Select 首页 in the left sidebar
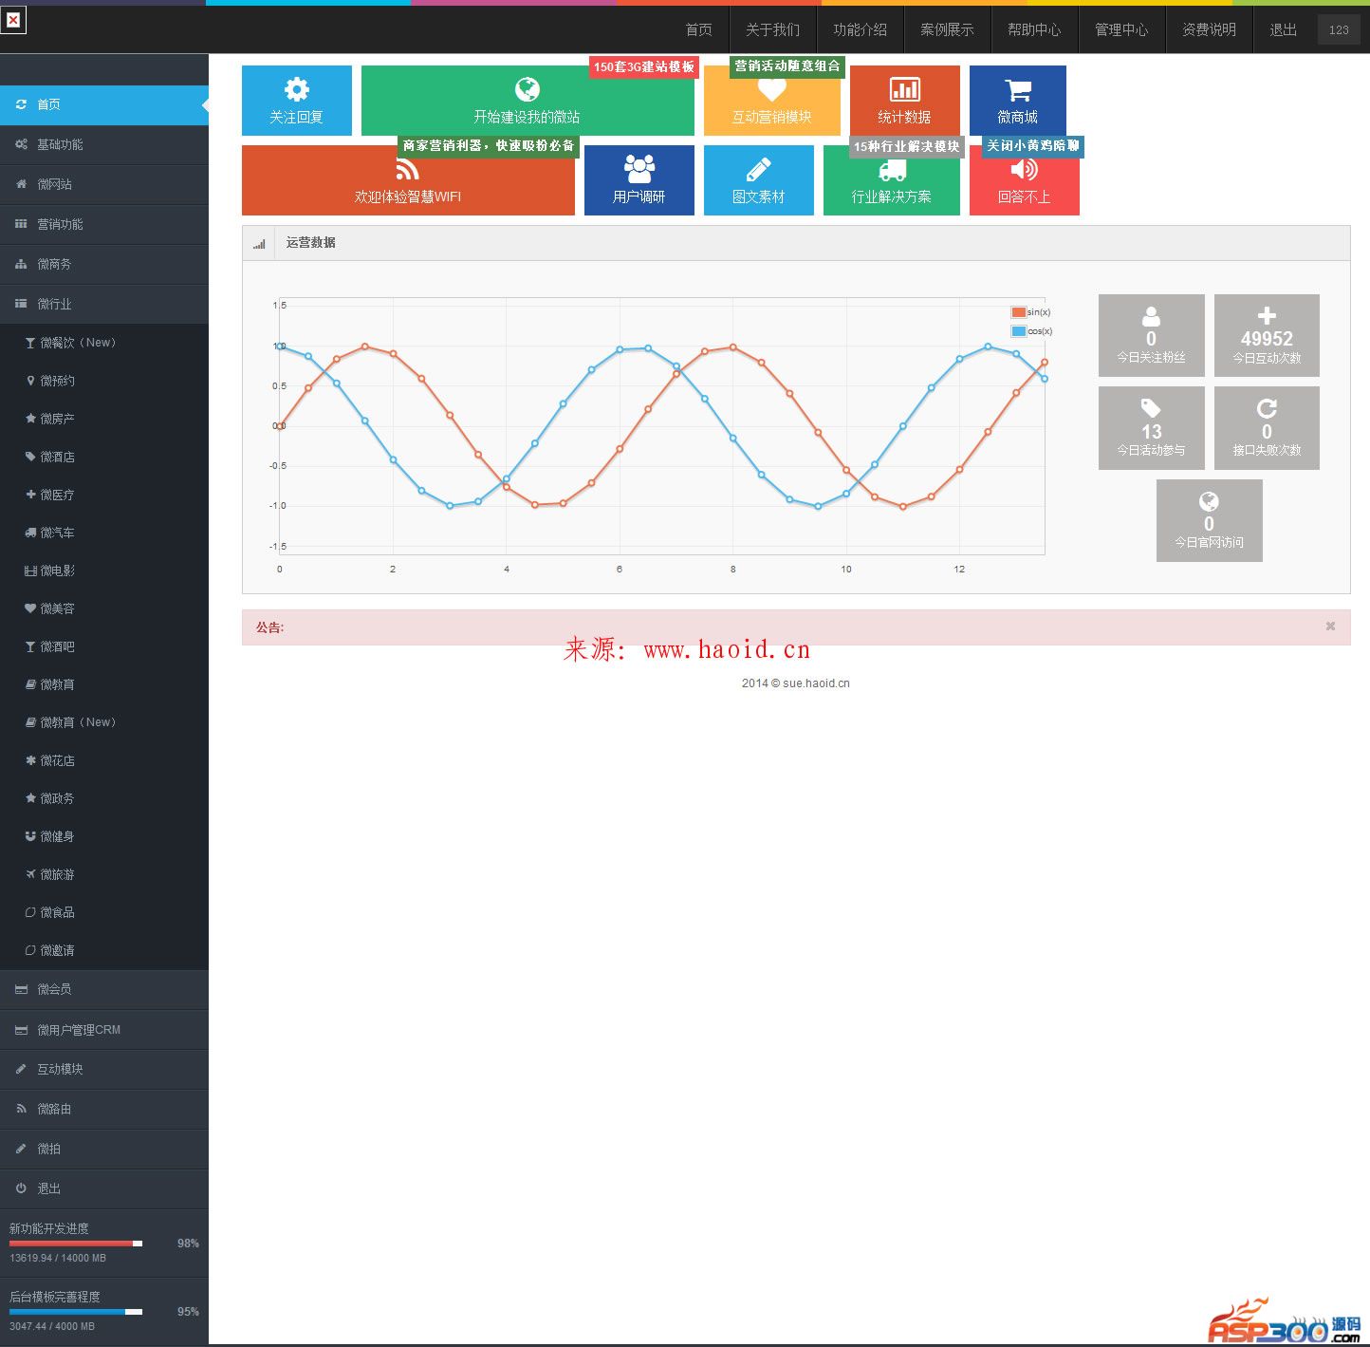The image size is (1370, 1347). [x=104, y=104]
